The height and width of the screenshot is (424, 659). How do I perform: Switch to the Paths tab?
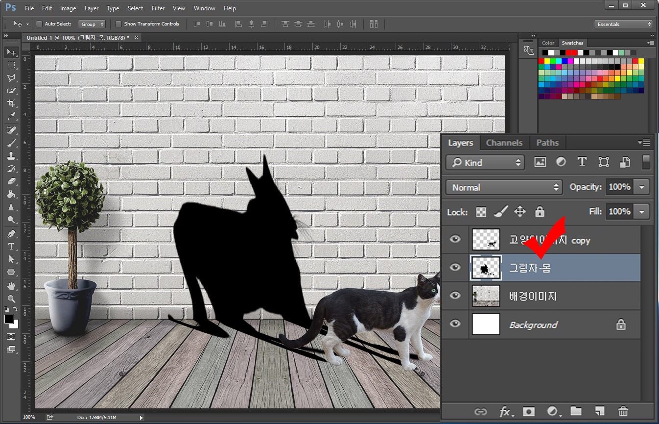tap(547, 143)
